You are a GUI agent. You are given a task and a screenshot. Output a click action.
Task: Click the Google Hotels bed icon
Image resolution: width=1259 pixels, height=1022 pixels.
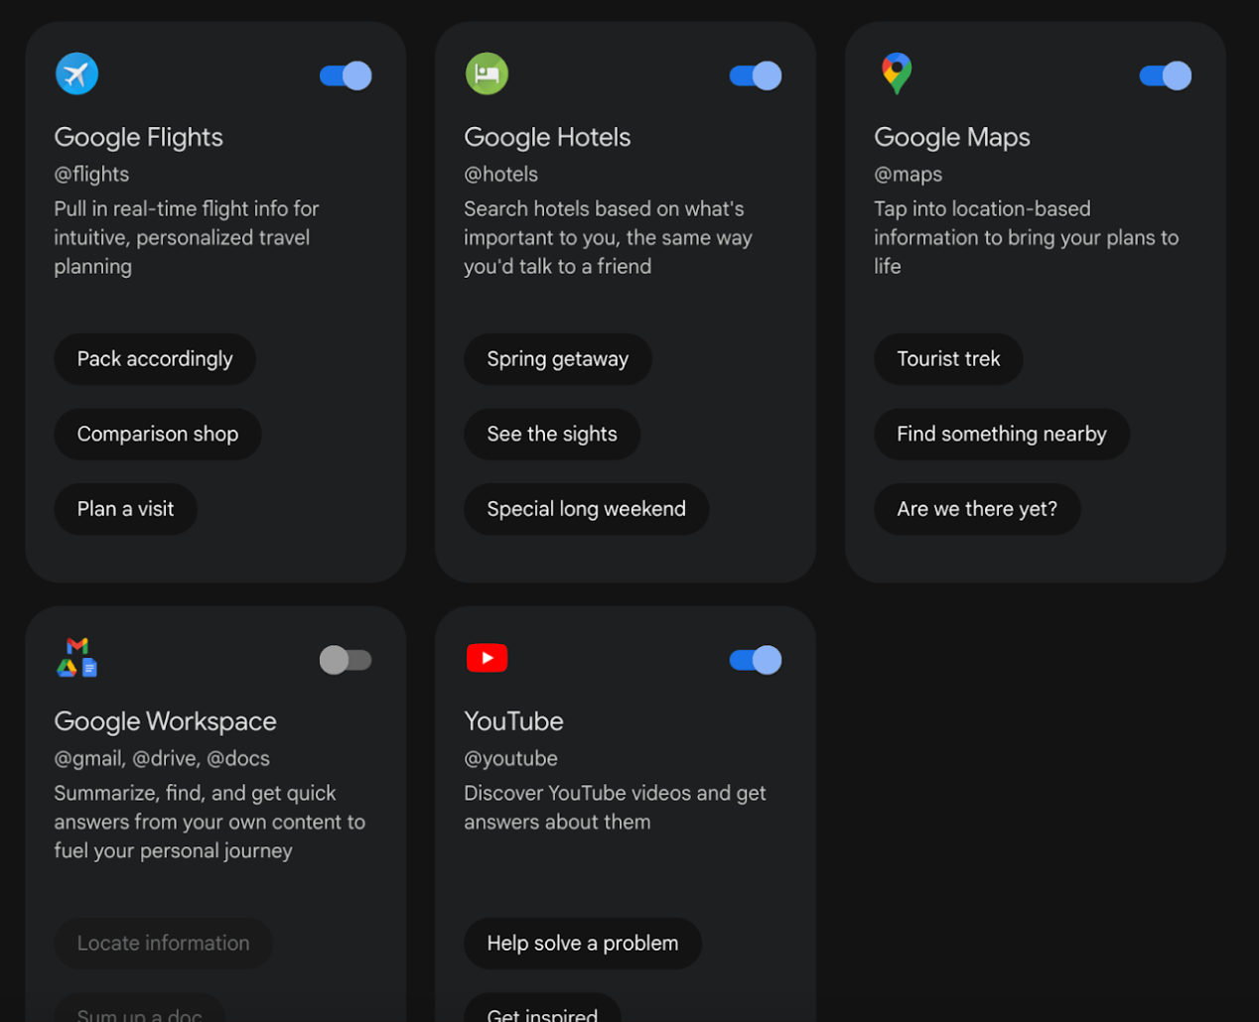point(487,73)
